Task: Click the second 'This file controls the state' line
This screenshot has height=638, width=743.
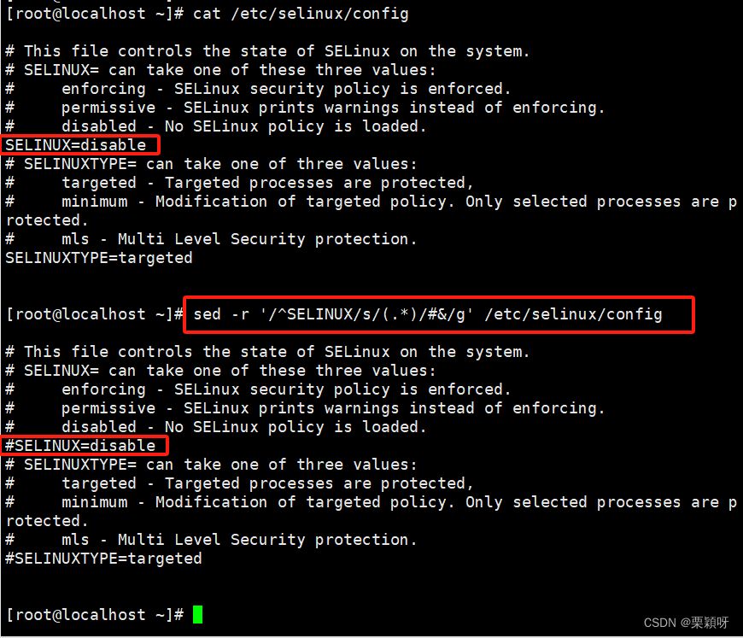Action: (267, 352)
